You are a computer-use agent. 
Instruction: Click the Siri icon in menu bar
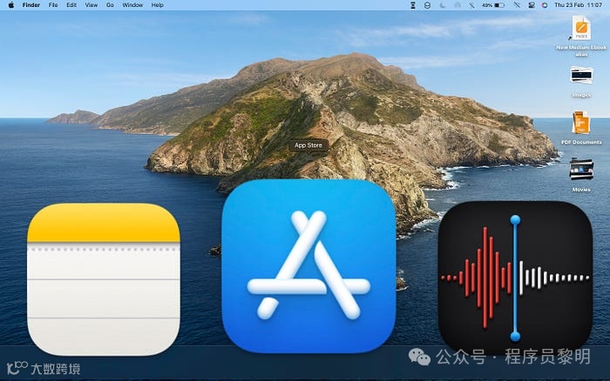tap(545, 5)
